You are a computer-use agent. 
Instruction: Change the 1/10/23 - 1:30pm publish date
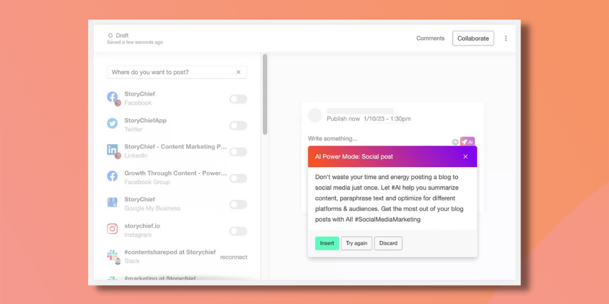pos(387,119)
